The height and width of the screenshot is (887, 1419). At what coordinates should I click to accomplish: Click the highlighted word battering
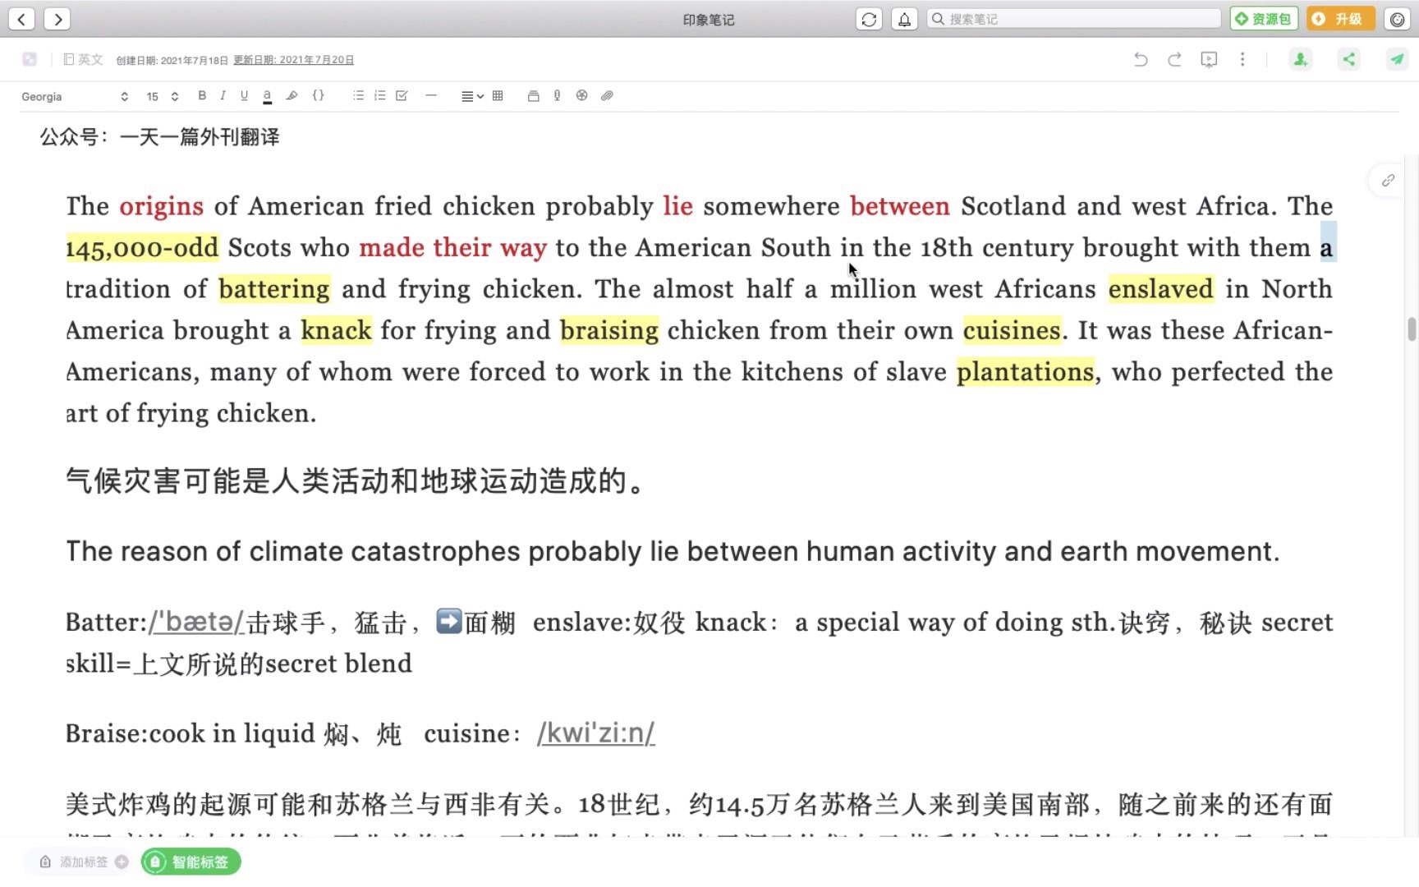[274, 289]
